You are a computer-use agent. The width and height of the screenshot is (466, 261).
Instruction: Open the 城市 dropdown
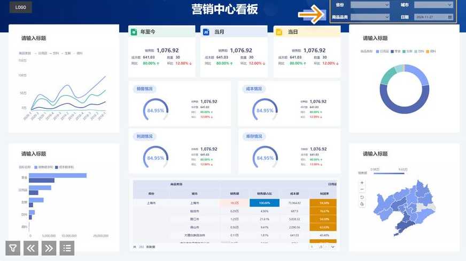click(x=433, y=5)
